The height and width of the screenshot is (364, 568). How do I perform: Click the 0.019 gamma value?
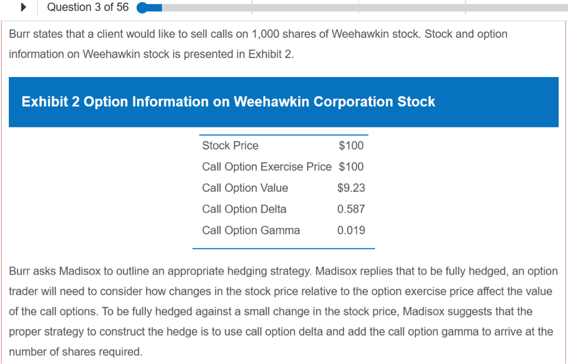pyautogui.click(x=351, y=230)
